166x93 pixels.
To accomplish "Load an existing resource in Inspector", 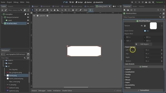I will pos(128,10).
